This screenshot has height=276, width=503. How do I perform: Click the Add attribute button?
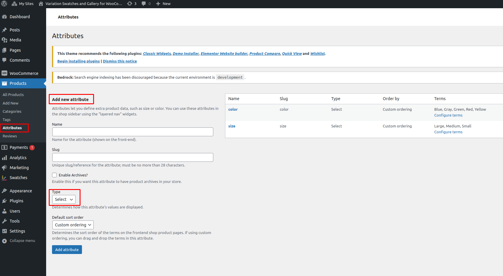pyautogui.click(x=67, y=250)
